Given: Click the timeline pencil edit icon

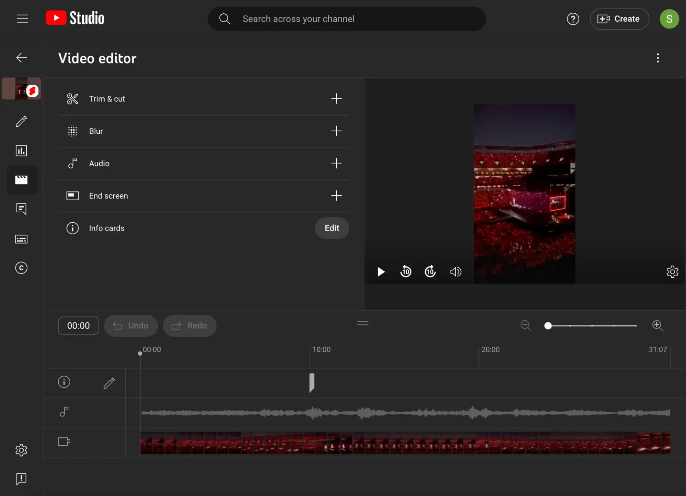Looking at the screenshot, I should click(x=109, y=383).
